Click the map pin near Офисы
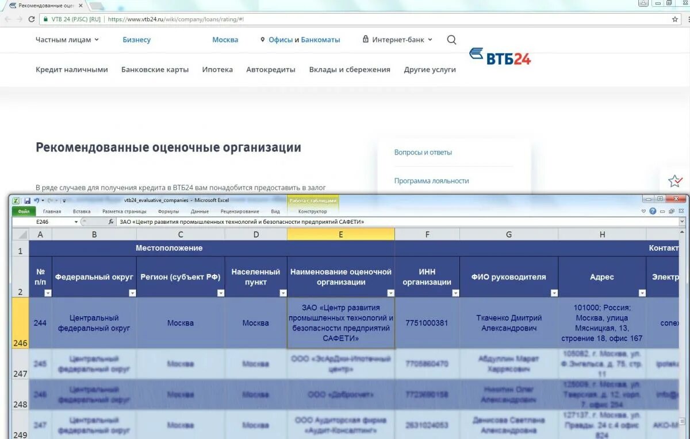690x439 pixels. (263, 40)
